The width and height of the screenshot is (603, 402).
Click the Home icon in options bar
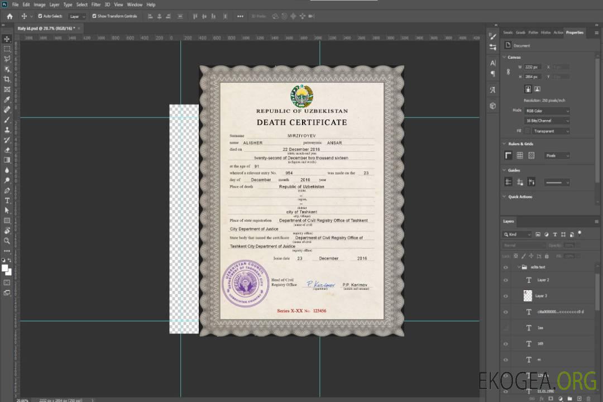pos(9,16)
